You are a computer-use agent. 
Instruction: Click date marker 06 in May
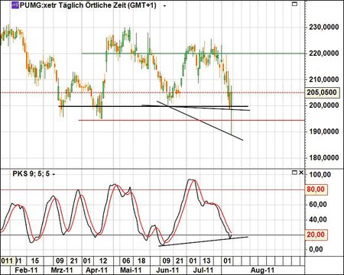(x=126, y=261)
